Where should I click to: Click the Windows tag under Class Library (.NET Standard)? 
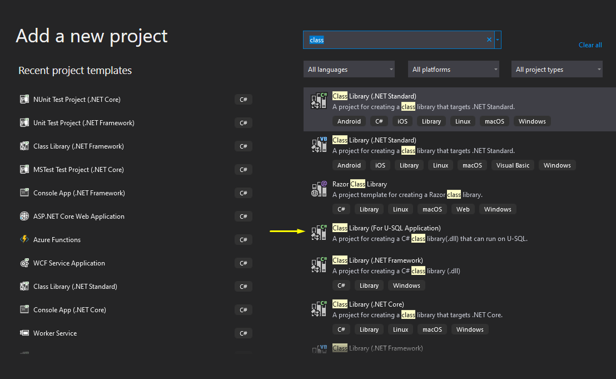pyautogui.click(x=532, y=121)
